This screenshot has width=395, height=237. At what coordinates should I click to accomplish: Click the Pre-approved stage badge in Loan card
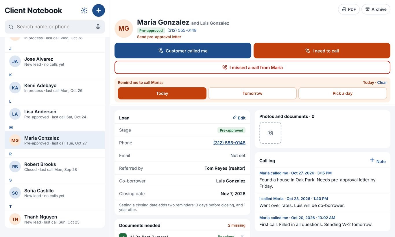[x=231, y=130]
